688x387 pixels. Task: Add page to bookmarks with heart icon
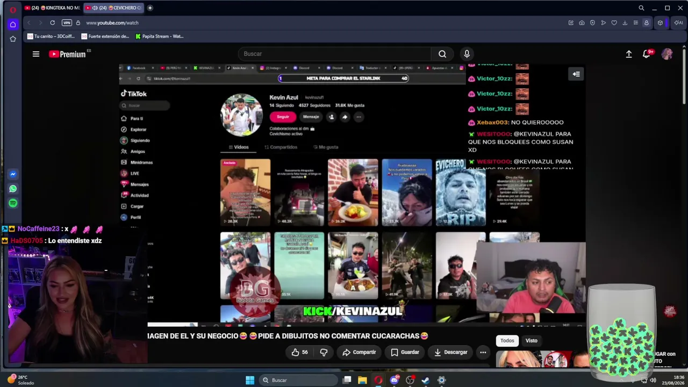tap(614, 23)
